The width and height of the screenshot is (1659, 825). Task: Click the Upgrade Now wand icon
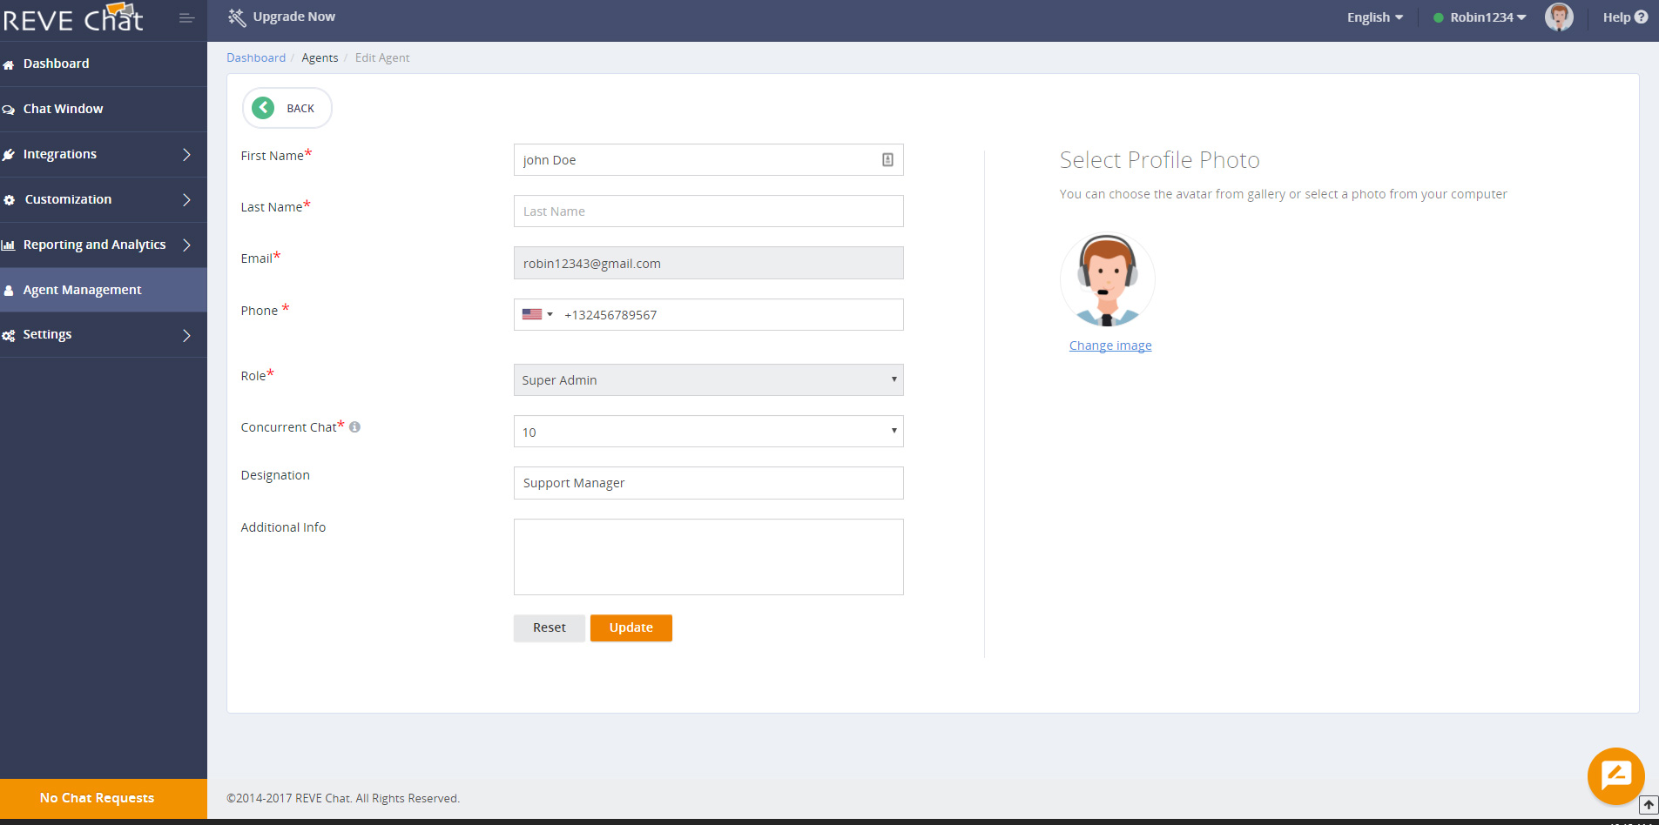(237, 17)
